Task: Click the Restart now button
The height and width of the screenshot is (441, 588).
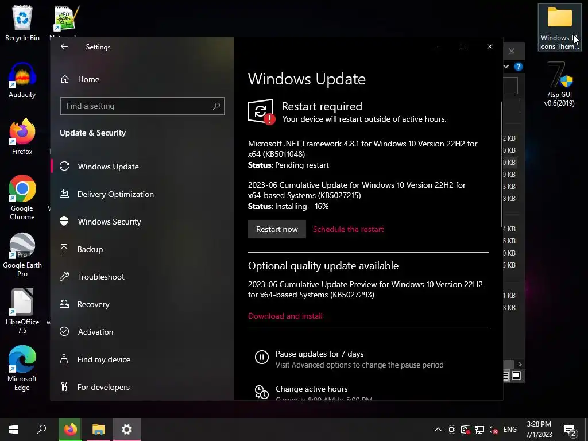Action: [x=277, y=229]
